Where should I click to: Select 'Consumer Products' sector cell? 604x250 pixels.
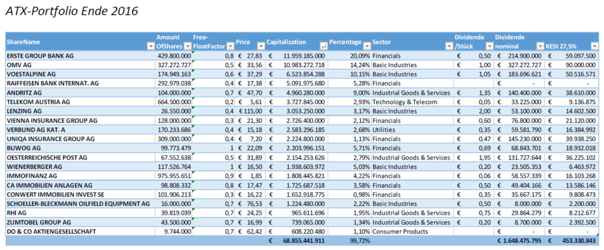(412, 231)
